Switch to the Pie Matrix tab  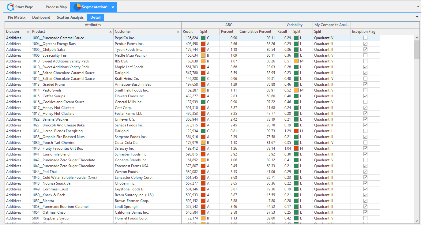17,17
